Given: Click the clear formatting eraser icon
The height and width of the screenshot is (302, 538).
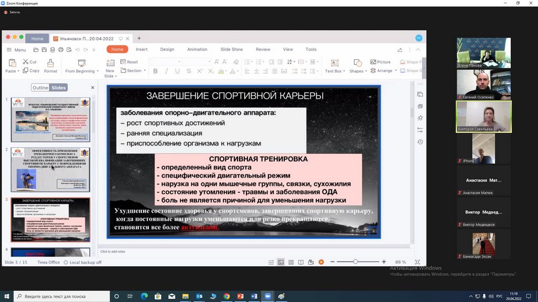Looking at the screenshot, I should click(236, 62).
